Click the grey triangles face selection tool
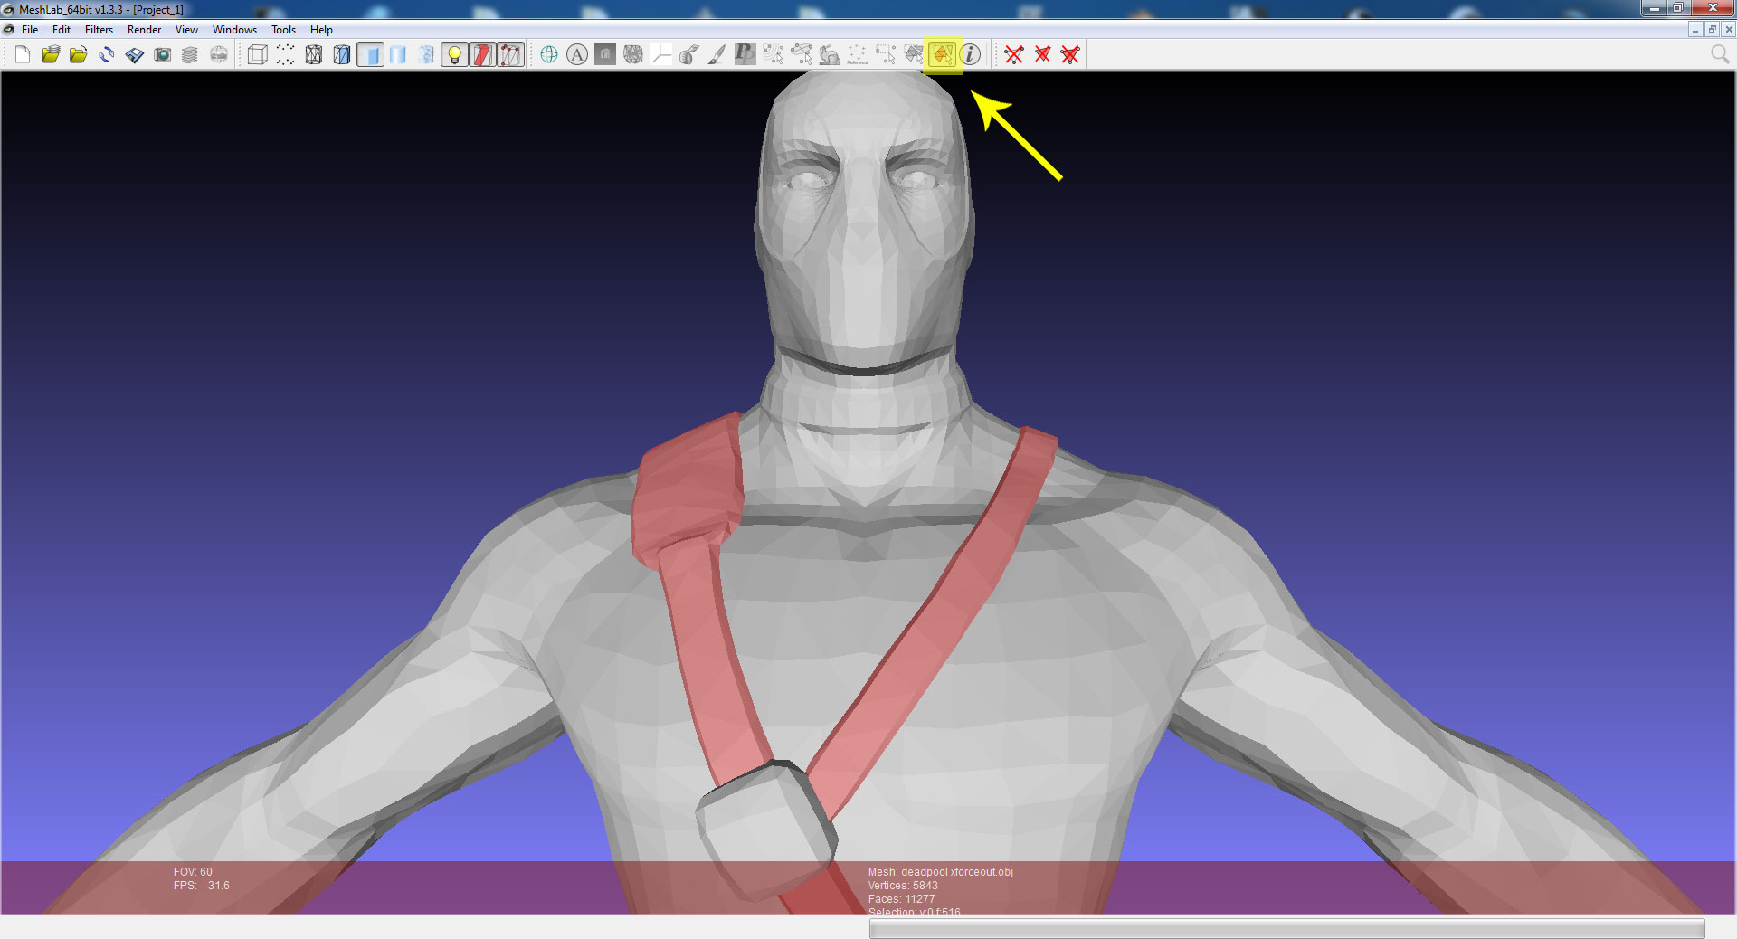 914,55
